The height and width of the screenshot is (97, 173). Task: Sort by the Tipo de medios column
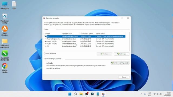tap(70, 34)
